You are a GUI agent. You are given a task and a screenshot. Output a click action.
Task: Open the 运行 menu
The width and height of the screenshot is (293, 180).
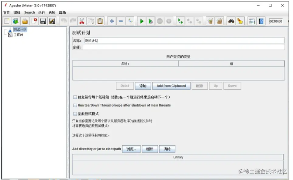[41, 12]
